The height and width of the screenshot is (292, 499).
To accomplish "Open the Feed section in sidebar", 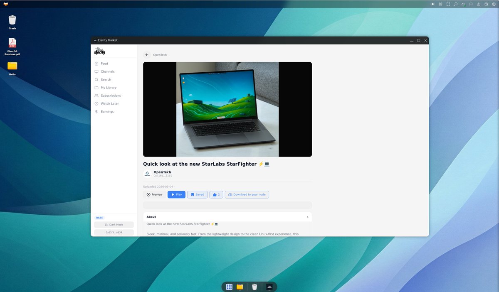I will click(x=114, y=64).
